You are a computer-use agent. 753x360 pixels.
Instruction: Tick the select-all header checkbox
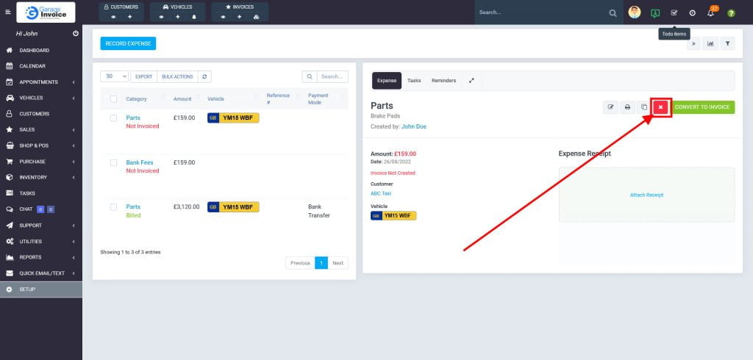[113, 99]
